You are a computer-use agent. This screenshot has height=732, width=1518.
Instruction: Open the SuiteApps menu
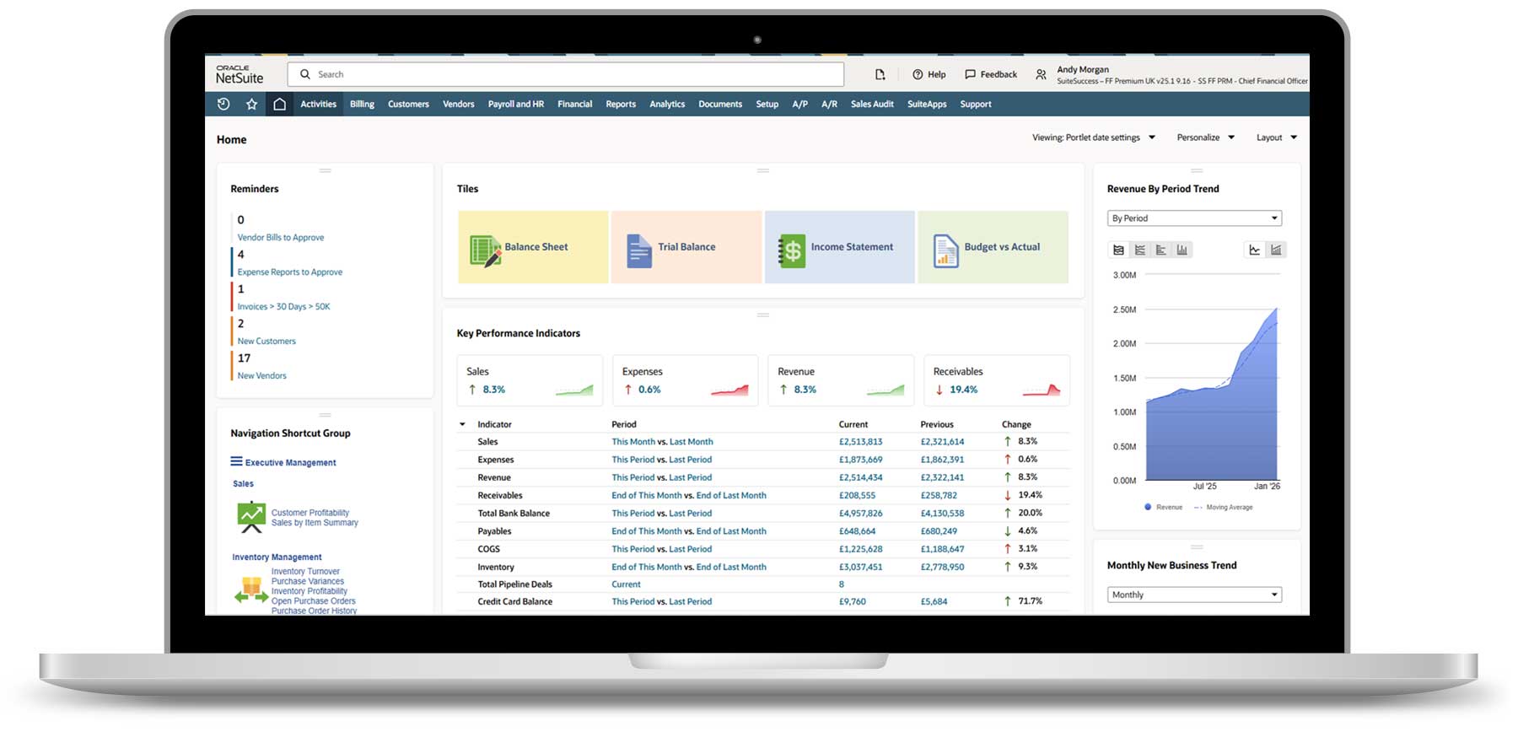tap(927, 104)
